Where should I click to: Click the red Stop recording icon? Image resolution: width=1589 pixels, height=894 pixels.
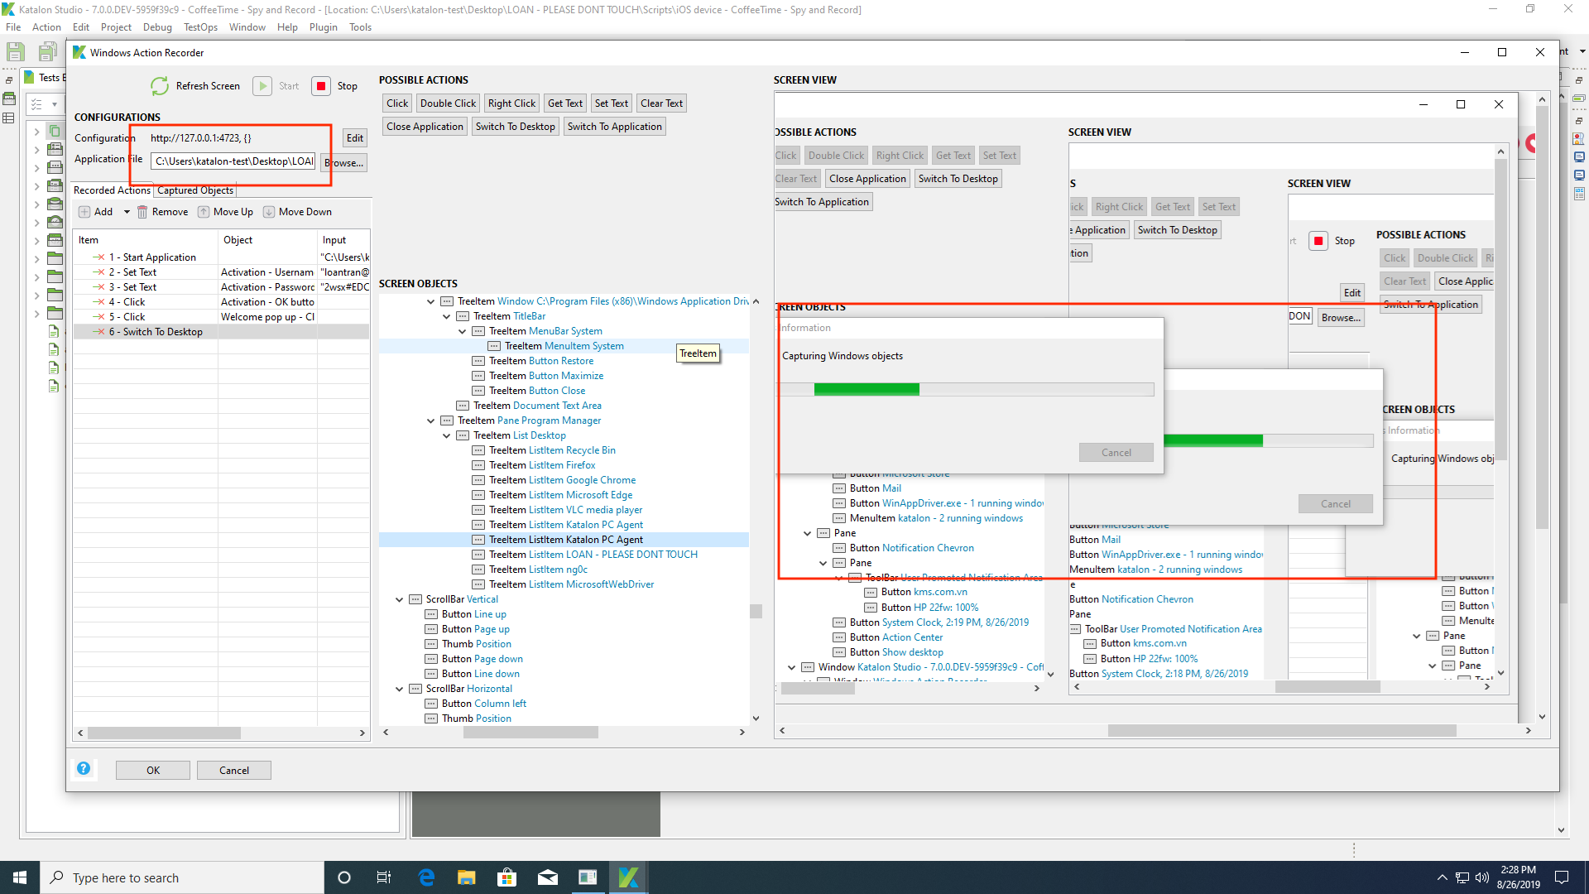[x=321, y=85]
